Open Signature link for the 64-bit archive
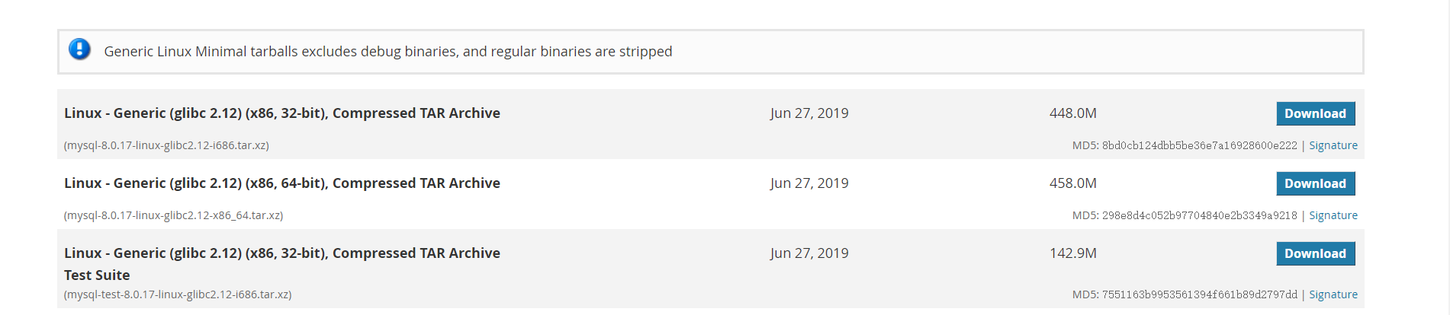This screenshot has width=1450, height=315. (x=1333, y=215)
